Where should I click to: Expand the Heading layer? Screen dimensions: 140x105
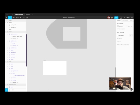[x=9, y=80]
